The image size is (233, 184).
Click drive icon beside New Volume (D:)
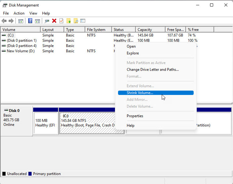(4, 51)
